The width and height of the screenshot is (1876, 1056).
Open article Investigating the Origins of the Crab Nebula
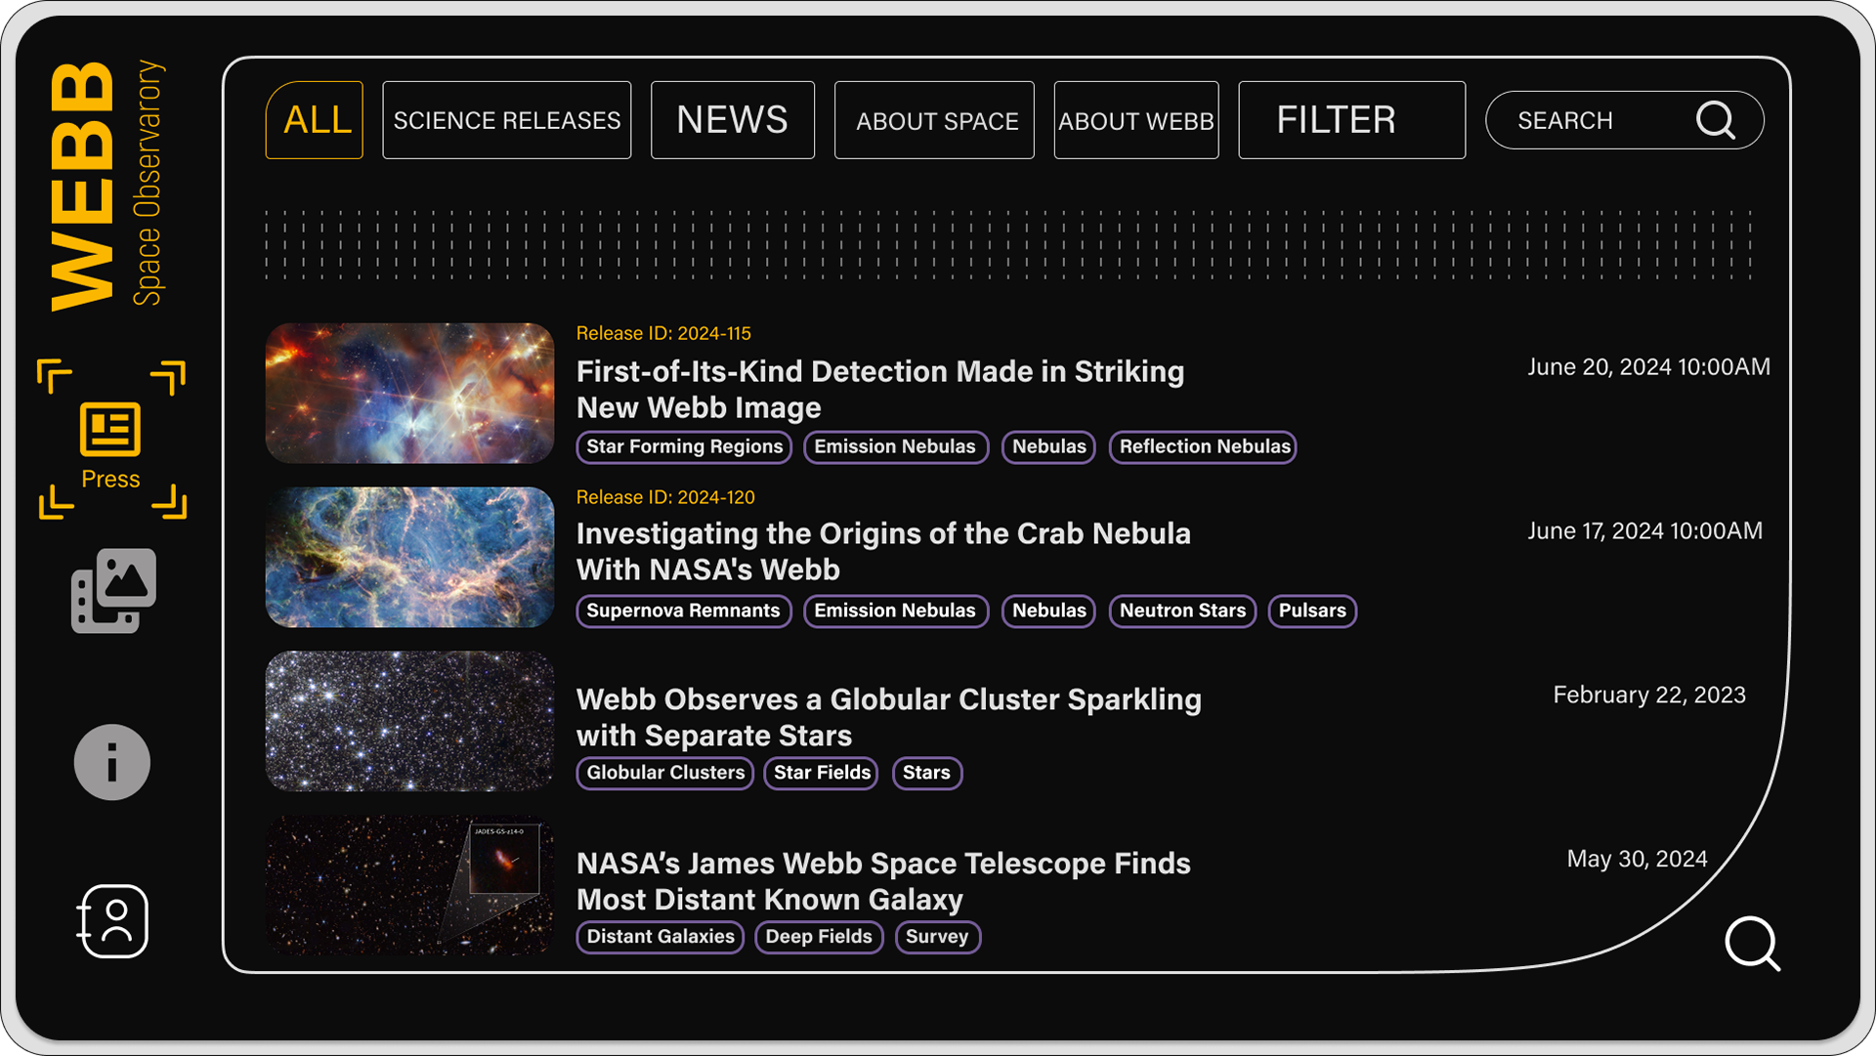[x=883, y=551]
